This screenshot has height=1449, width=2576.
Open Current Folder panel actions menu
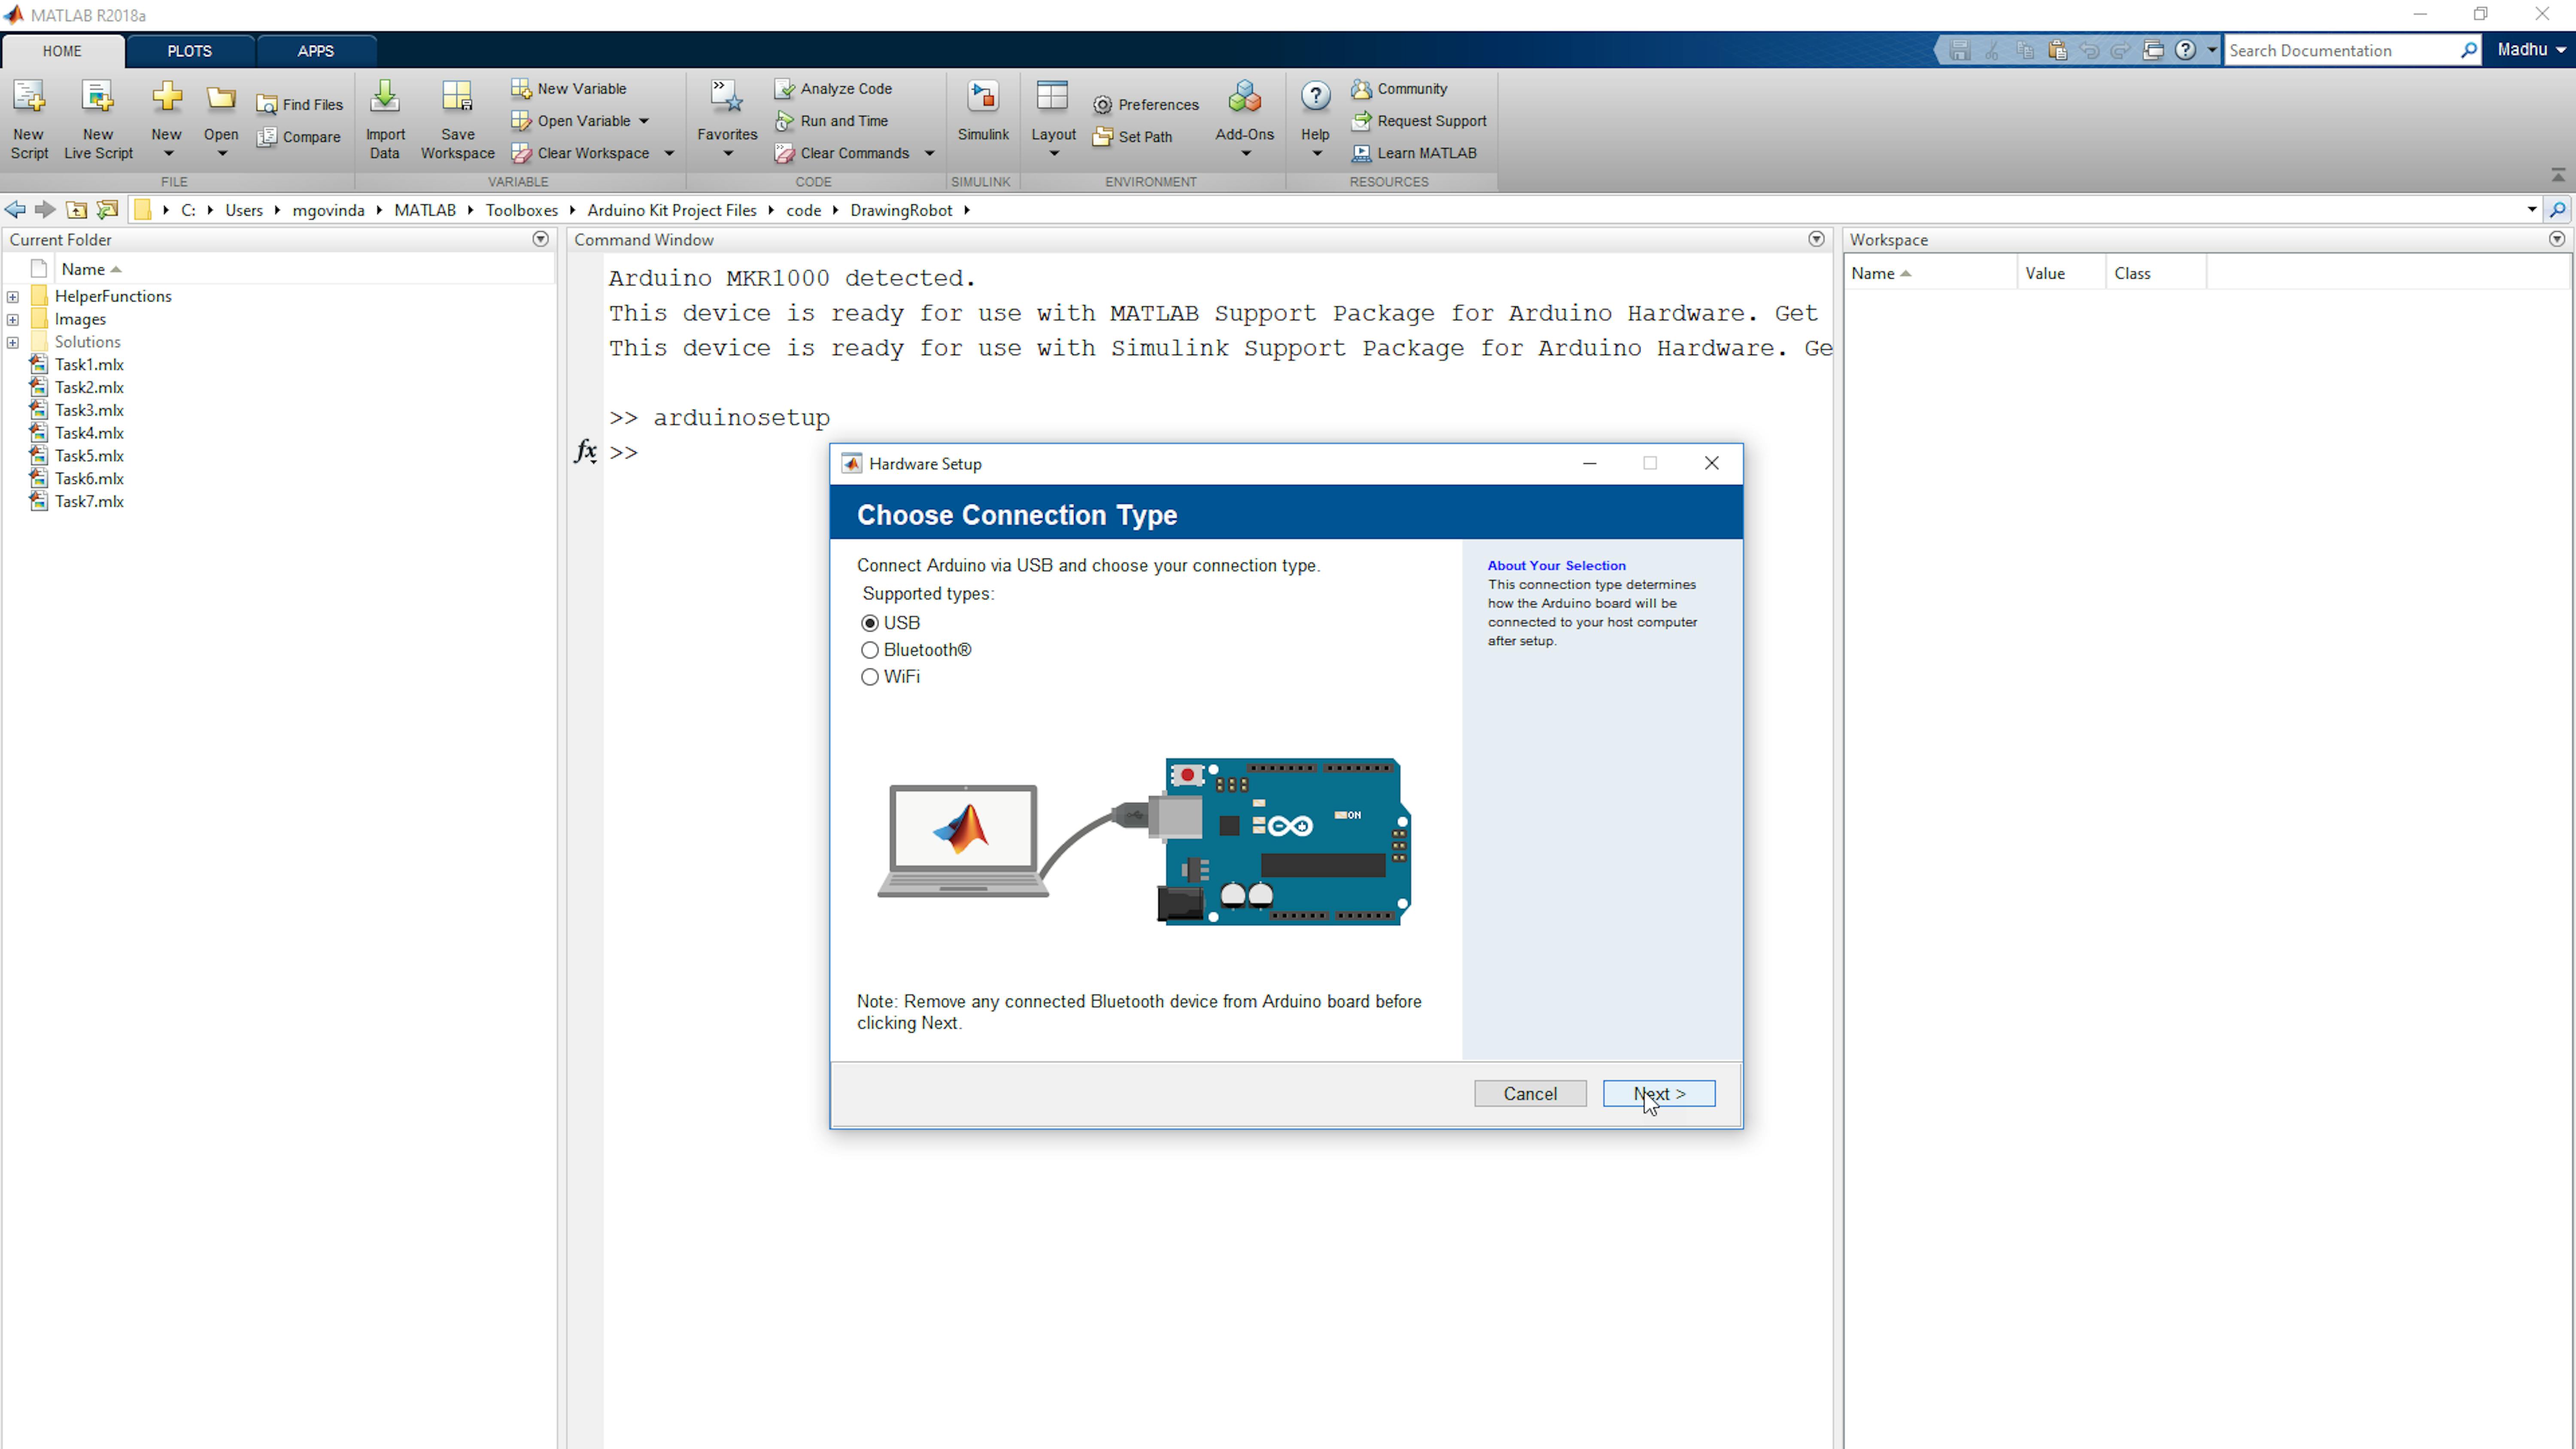pos(540,239)
